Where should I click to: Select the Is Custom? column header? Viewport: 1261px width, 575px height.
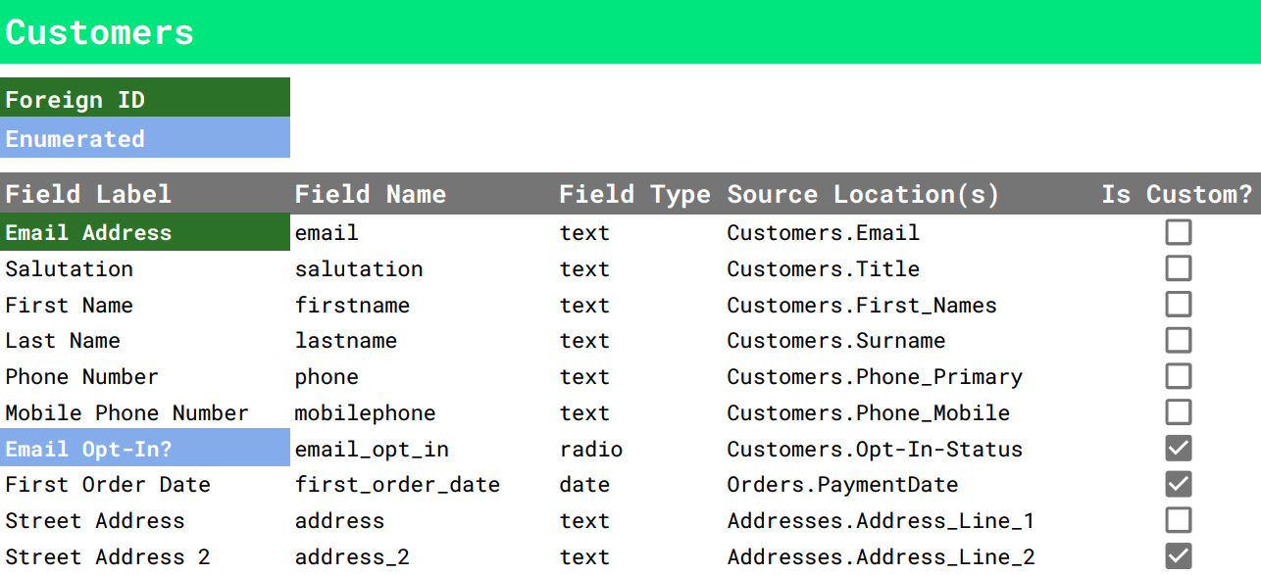click(x=1177, y=194)
